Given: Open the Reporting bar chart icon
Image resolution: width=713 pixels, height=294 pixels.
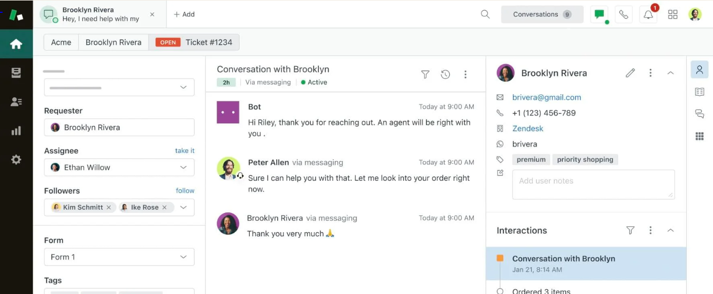Looking at the screenshot, I should coord(16,131).
